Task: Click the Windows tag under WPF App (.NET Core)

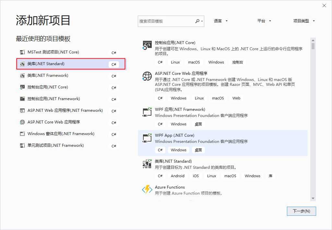Action: click(x=179, y=150)
